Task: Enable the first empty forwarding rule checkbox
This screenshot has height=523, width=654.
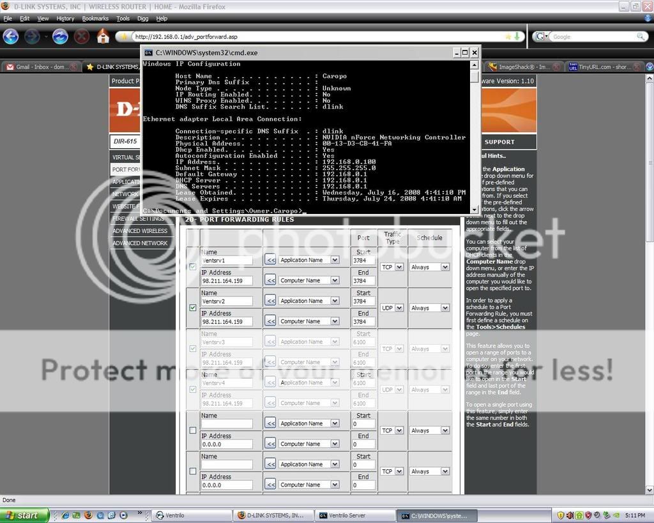Action: coord(193,430)
